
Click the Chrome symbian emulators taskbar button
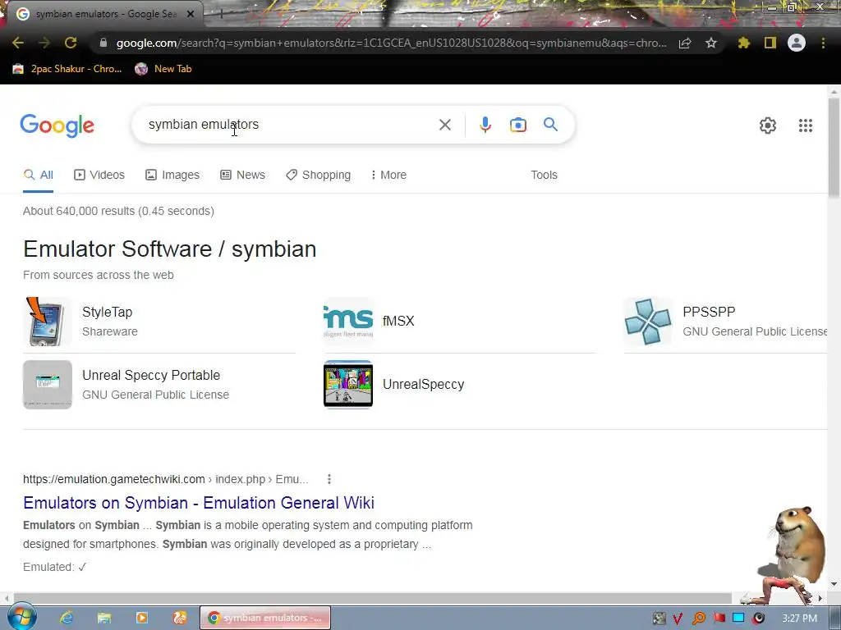coord(265,618)
